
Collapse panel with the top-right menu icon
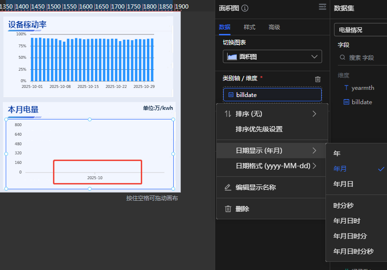323,7
